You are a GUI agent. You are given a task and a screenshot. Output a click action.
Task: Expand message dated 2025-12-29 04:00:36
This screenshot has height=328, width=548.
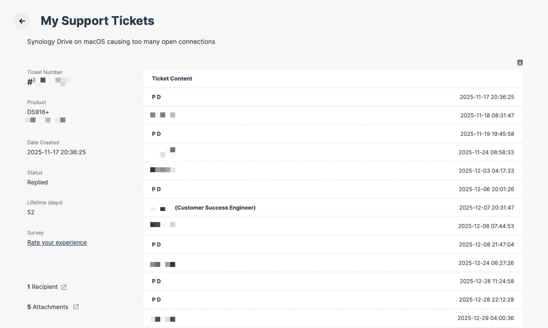coord(333,318)
